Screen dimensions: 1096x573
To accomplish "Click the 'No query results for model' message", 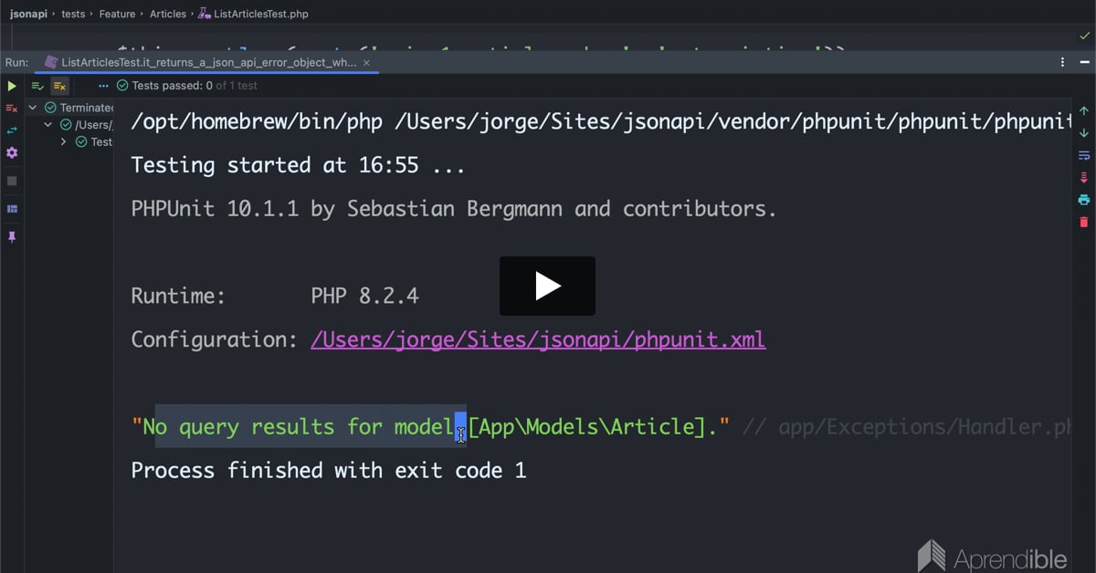I will [430, 427].
